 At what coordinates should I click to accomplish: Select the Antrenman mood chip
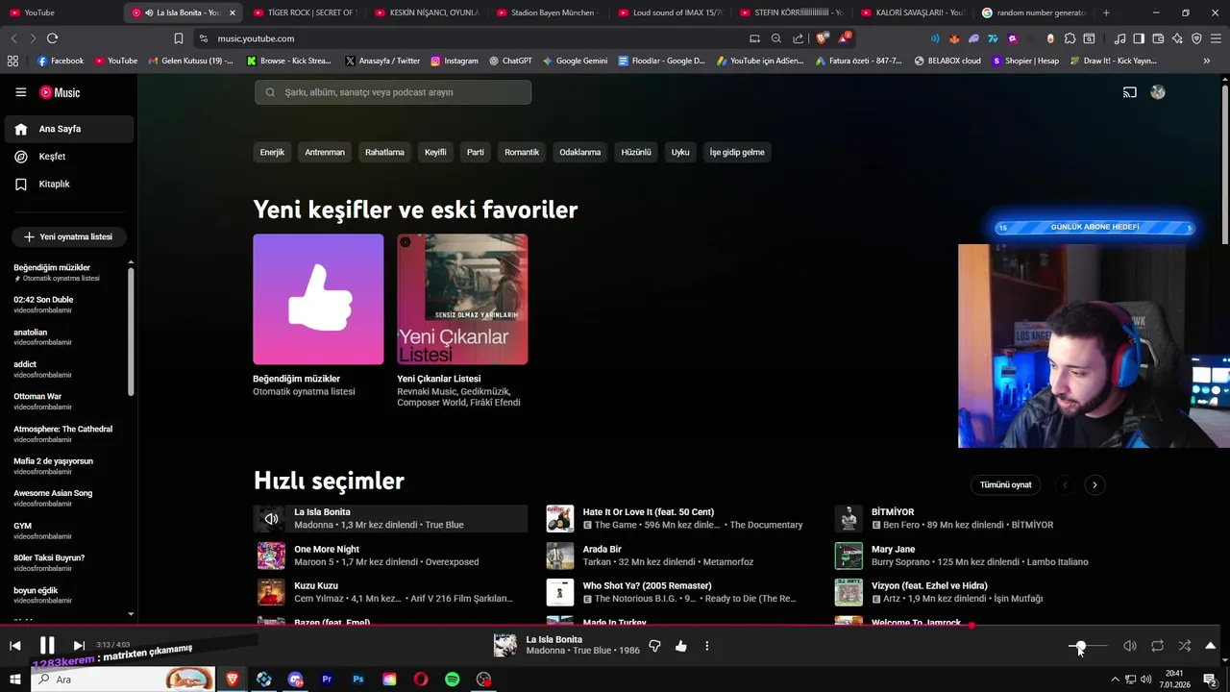click(325, 152)
